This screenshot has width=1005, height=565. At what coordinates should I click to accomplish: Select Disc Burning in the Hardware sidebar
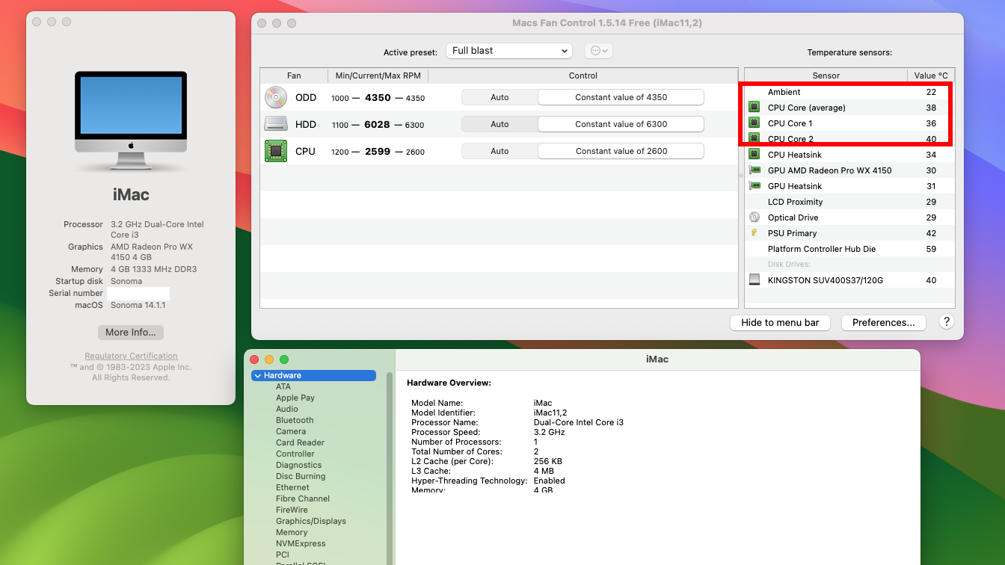coord(301,476)
